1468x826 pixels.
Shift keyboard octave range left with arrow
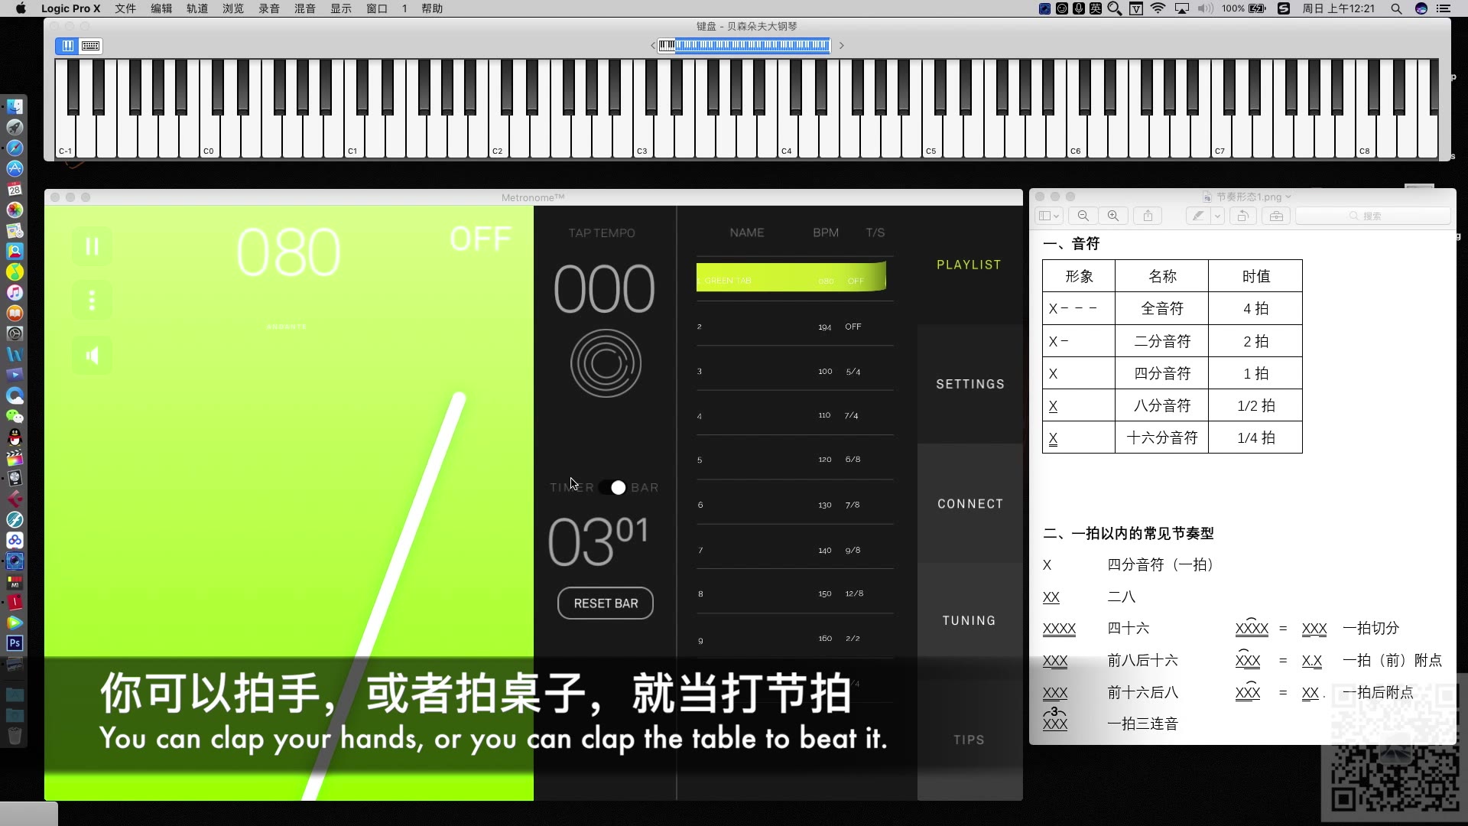652,46
